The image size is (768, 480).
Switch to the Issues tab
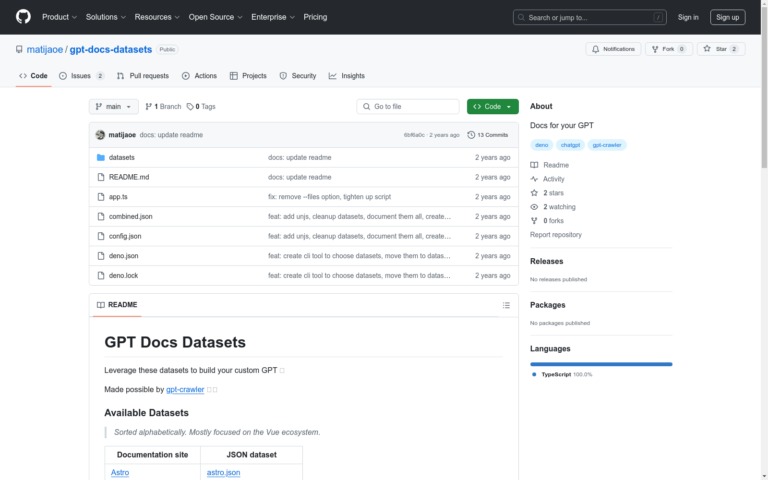pyautogui.click(x=82, y=76)
